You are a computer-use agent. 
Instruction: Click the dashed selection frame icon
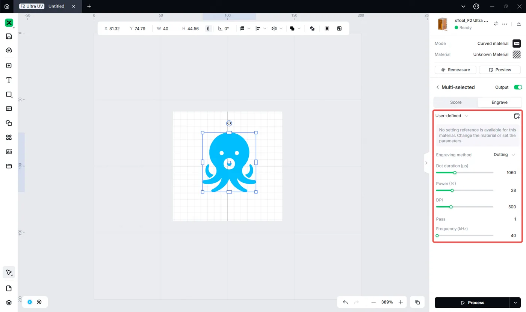(327, 29)
